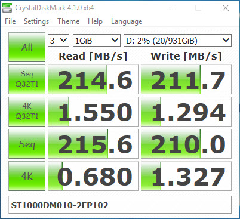Expand the test size dropdown showing 1GiB
This screenshot has width=240, height=219.
(97, 41)
